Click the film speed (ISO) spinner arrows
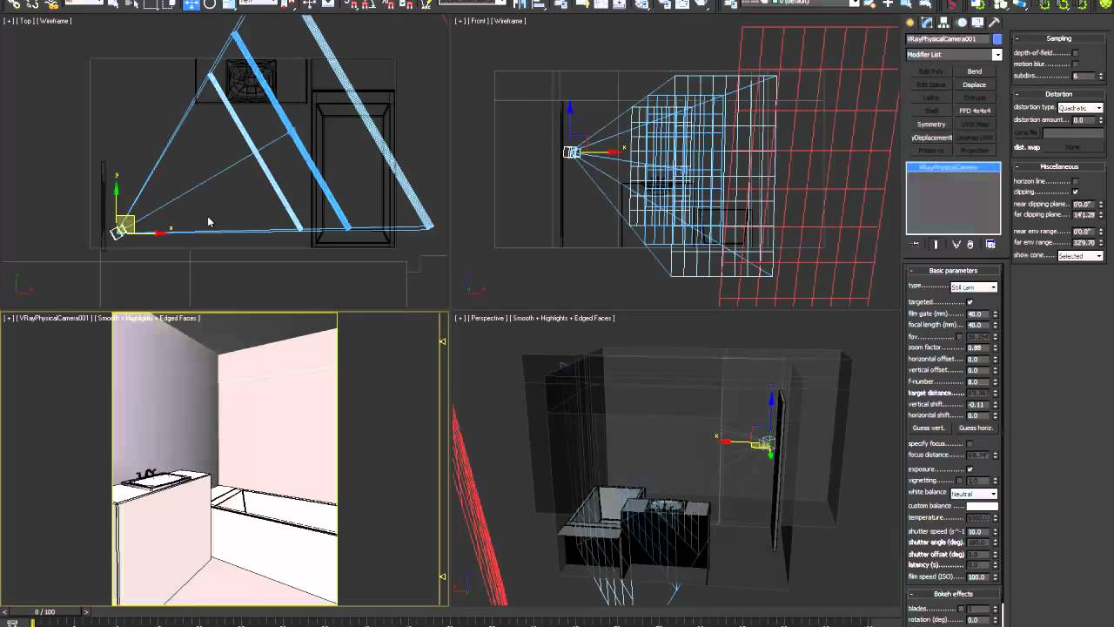 click(x=995, y=576)
